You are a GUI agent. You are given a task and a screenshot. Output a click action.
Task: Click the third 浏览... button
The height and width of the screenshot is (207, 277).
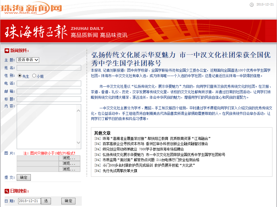click(x=69, y=169)
